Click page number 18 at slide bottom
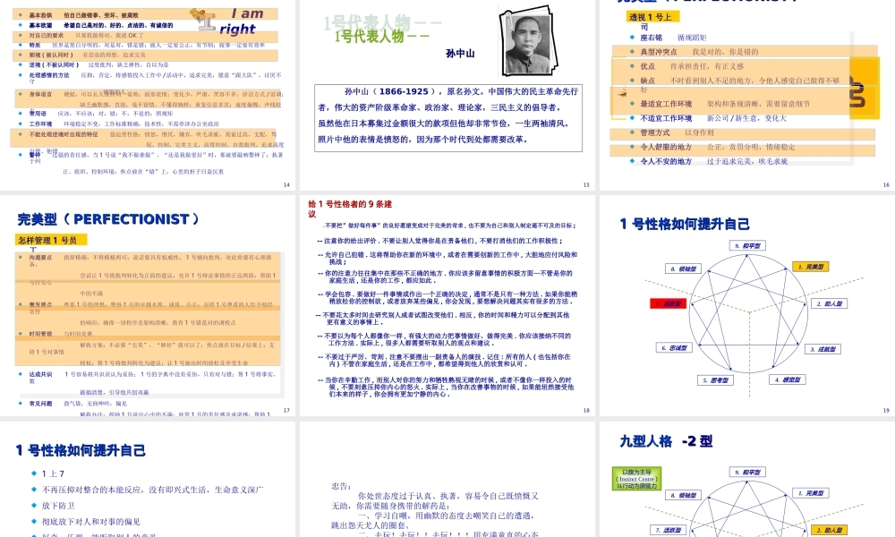 (586, 410)
